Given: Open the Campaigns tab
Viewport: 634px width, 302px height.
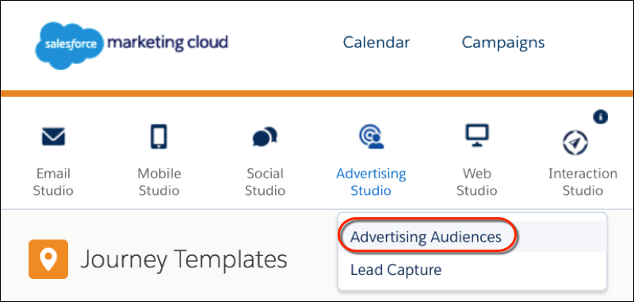Looking at the screenshot, I should pos(503,42).
